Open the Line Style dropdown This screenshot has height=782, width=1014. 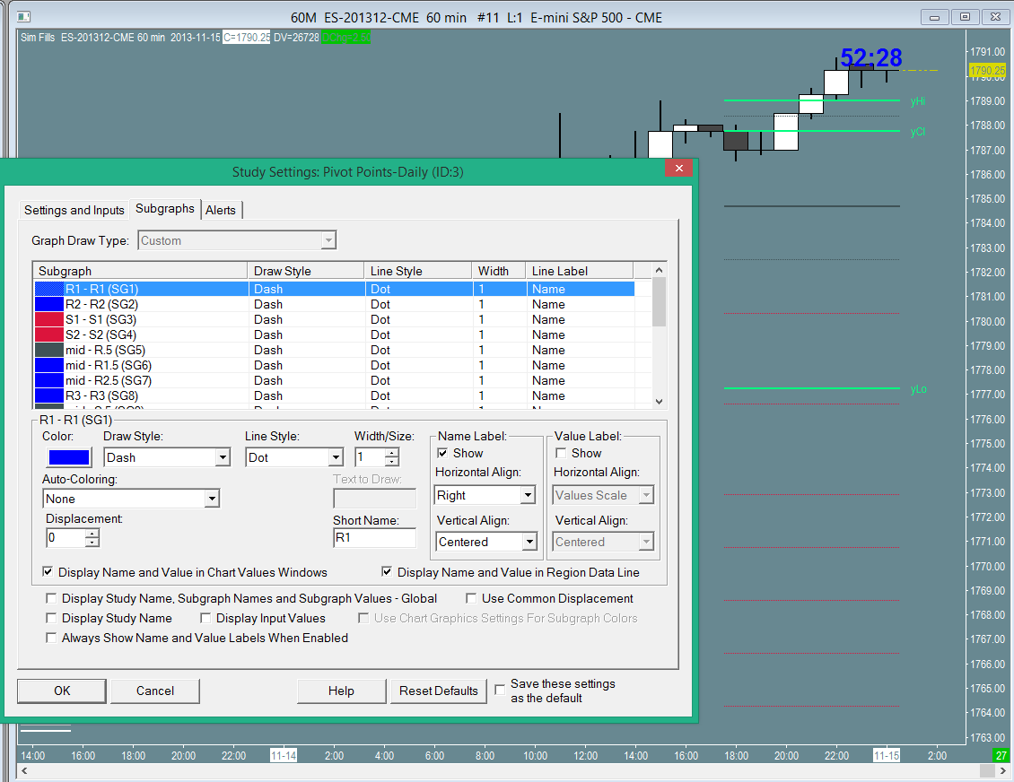tap(336, 458)
